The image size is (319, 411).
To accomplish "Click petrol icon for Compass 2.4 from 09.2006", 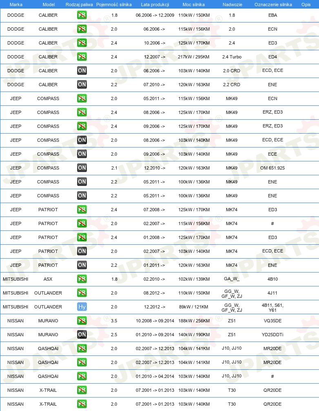I will (x=82, y=126).
